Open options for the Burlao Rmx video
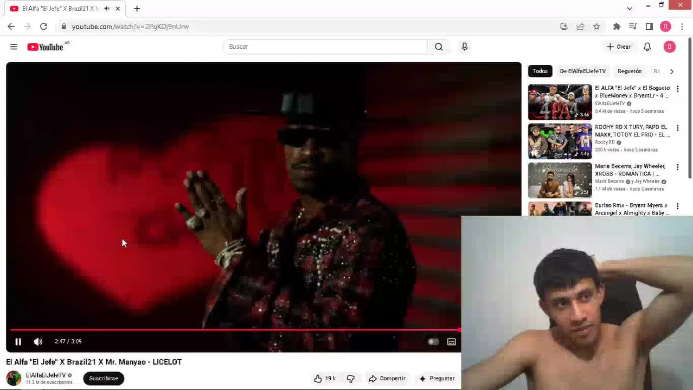Image resolution: width=693 pixels, height=390 pixels. pyautogui.click(x=677, y=206)
